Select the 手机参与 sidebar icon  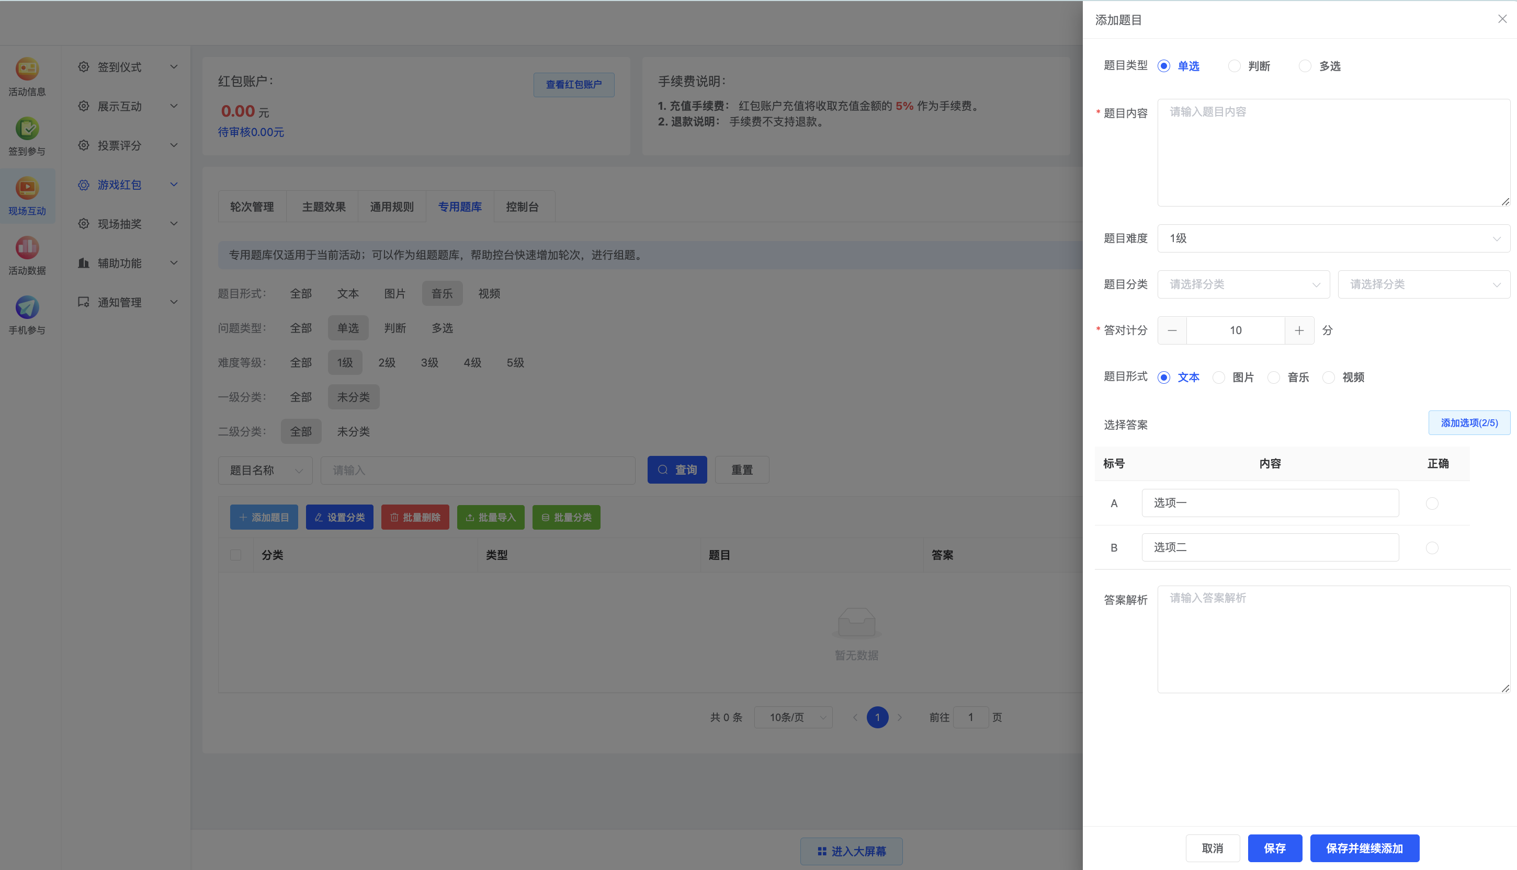(27, 314)
